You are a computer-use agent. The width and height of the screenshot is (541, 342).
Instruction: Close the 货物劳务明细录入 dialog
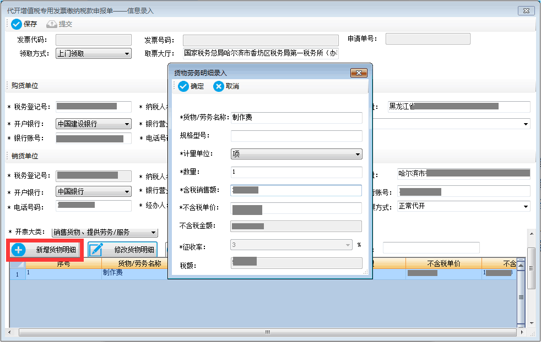point(359,73)
